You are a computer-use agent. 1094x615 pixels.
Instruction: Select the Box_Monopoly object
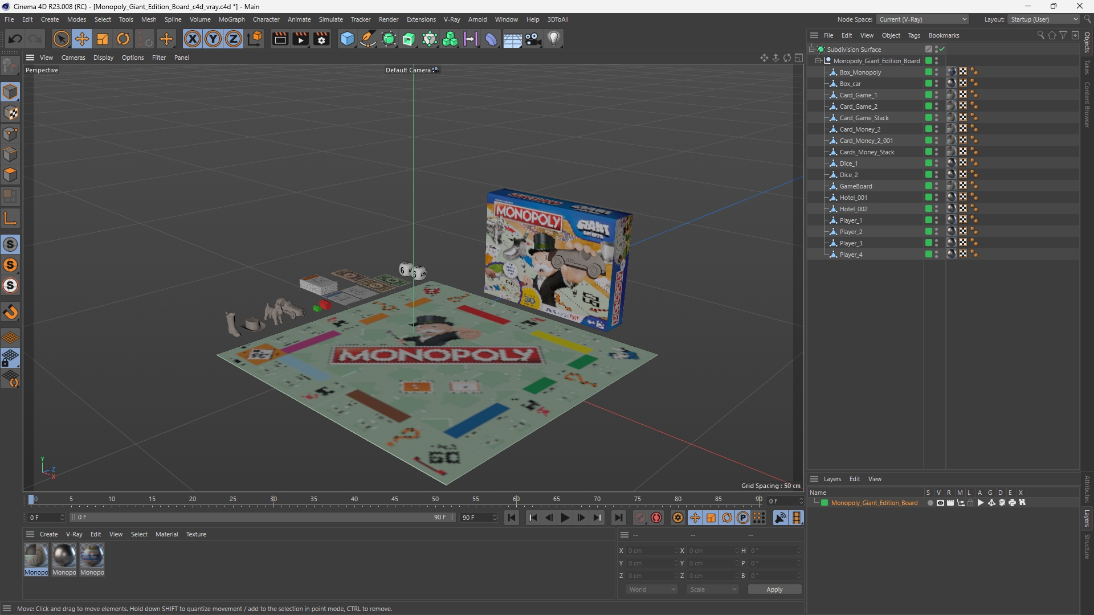860,72
